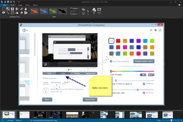Viewport: 183px width, 122px height.
Task: Open the Outline dropdown
Action: click(x=75, y=9)
